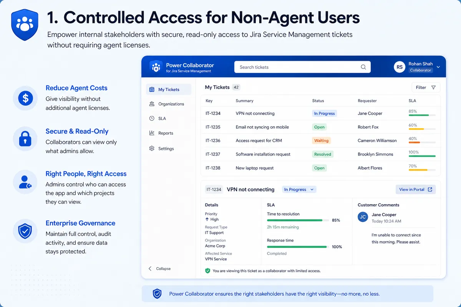
Task: Click the RS user avatar
Action: pyautogui.click(x=400, y=67)
